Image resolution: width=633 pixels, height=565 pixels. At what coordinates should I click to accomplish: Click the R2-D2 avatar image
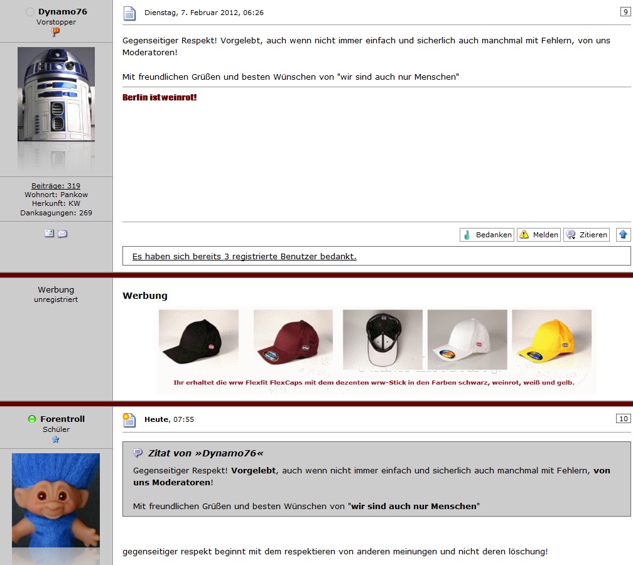tap(56, 94)
